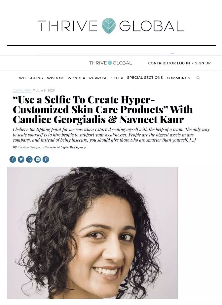Pin the article with the Pinterest icon
This screenshot has width=222, height=305.
click(x=46, y=160)
